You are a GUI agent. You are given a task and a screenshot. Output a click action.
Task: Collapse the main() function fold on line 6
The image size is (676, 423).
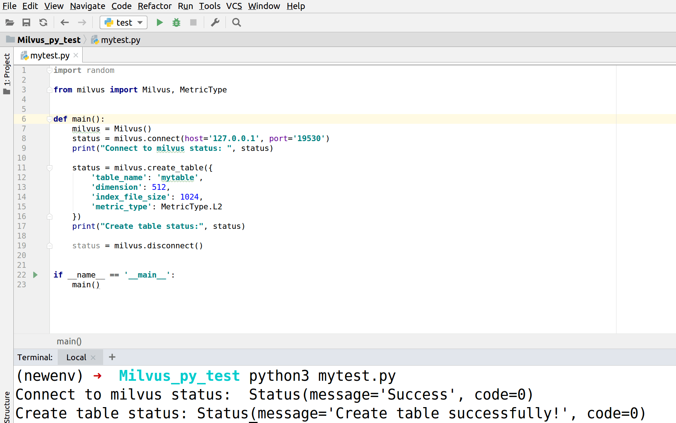(50, 119)
